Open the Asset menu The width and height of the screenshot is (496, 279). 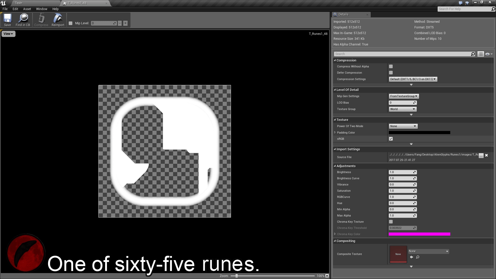click(x=27, y=9)
